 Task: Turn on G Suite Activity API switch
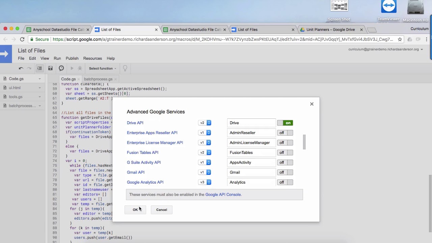[285, 162]
